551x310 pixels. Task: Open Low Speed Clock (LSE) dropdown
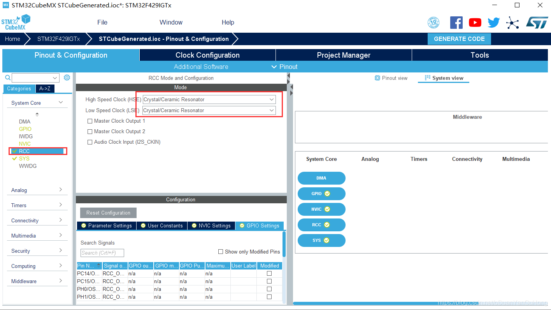tap(209, 110)
